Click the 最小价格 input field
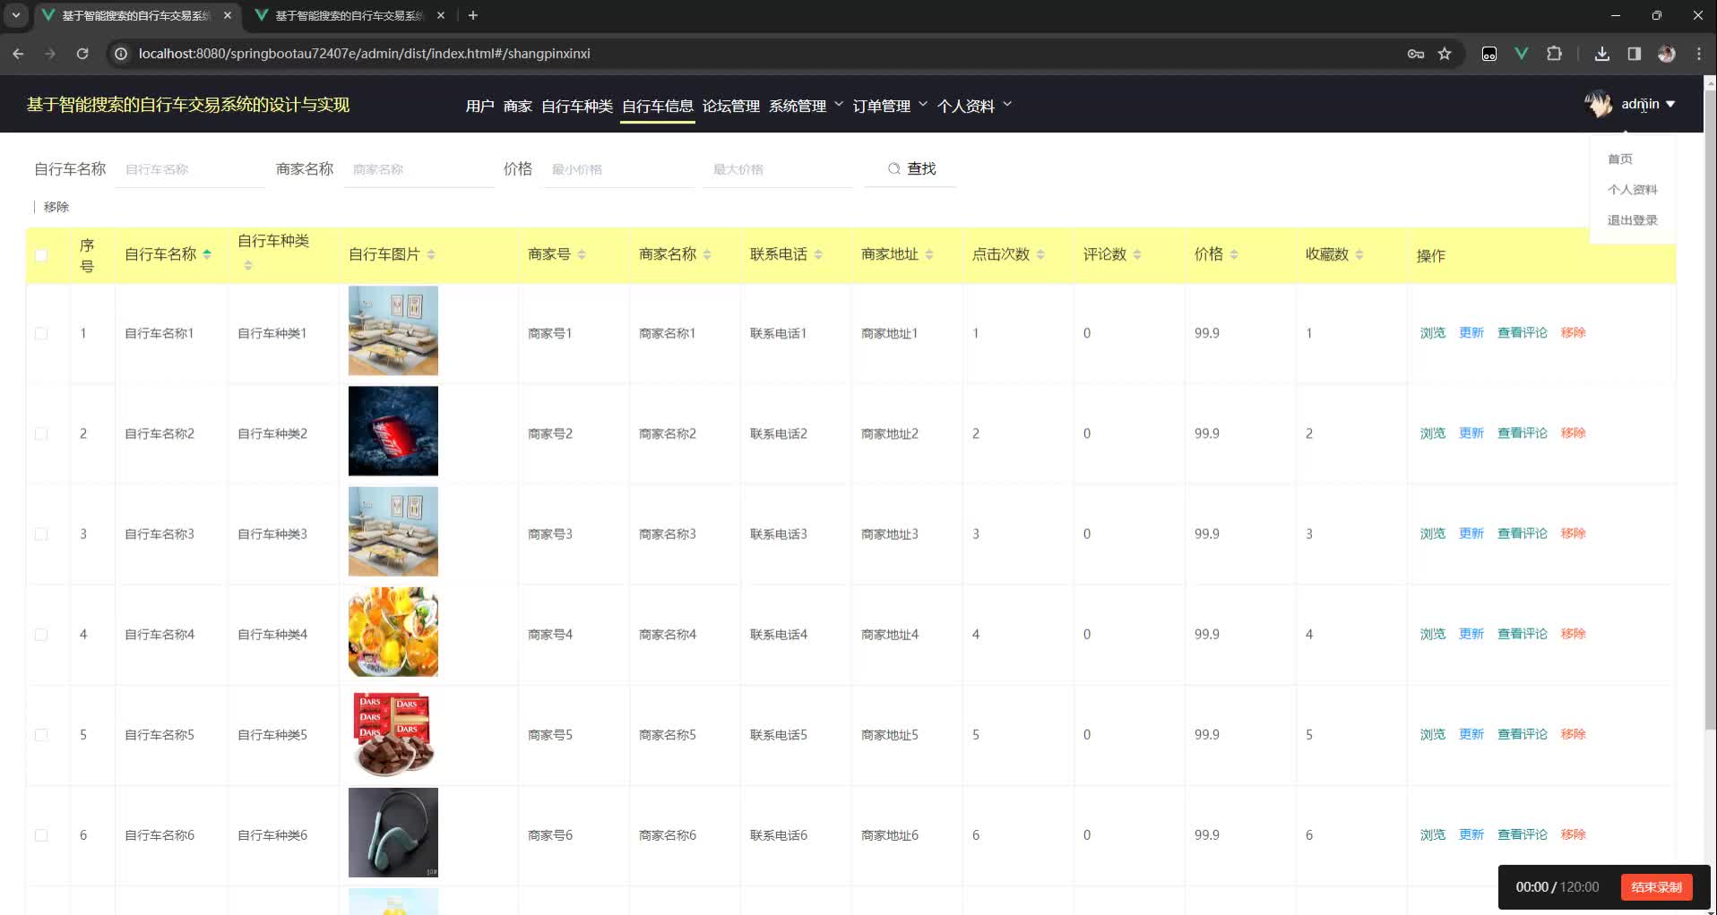The height and width of the screenshot is (915, 1717). pyautogui.click(x=618, y=169)
